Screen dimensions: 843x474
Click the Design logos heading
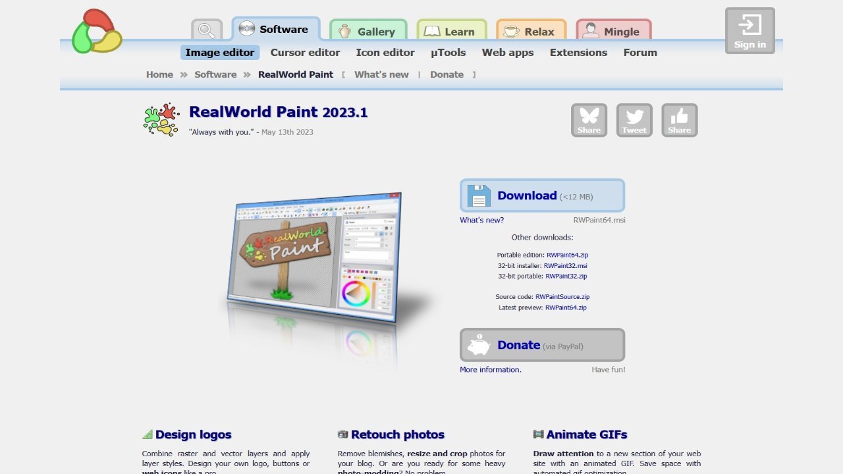coord(194,434)
